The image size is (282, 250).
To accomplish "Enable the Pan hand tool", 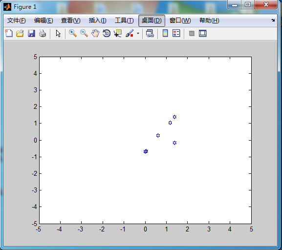I will point(95,33).
